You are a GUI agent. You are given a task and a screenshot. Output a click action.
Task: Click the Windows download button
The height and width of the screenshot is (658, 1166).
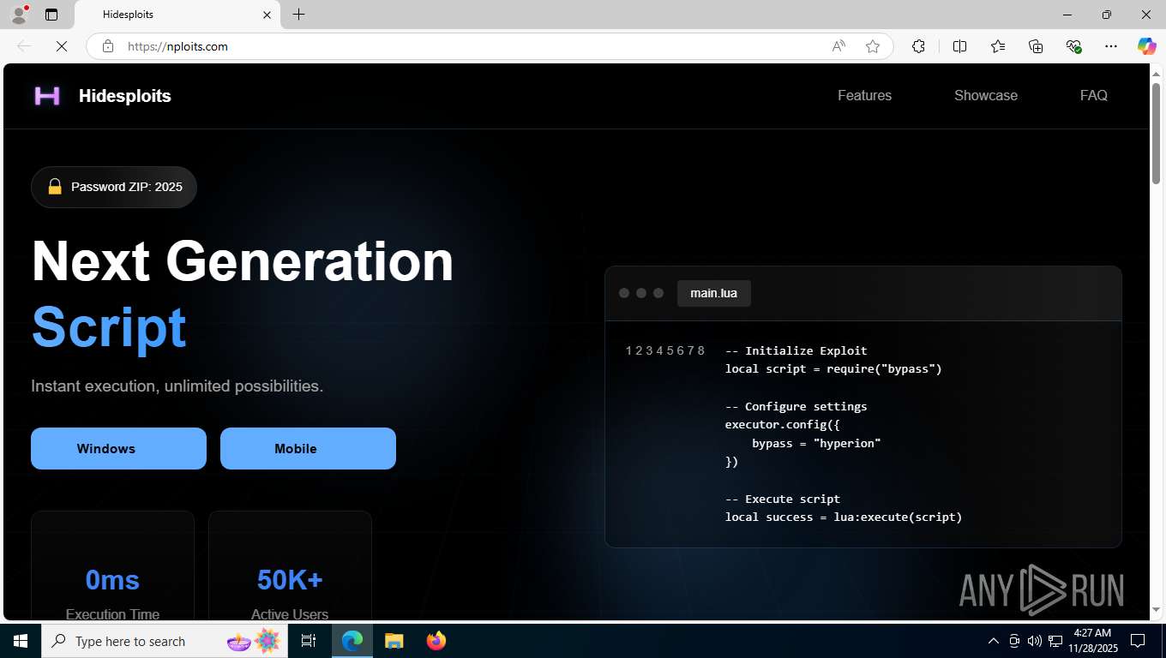[x=118, y=448]
